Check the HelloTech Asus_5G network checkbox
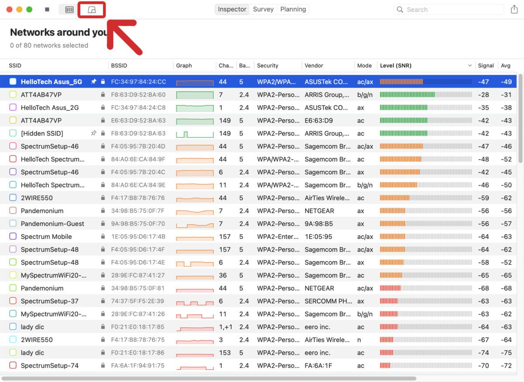The height and width of the screenshot is (382, 524). (x=13, y=82)
